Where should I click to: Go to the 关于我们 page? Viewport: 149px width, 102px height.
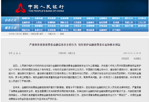(x=116, y=30)
